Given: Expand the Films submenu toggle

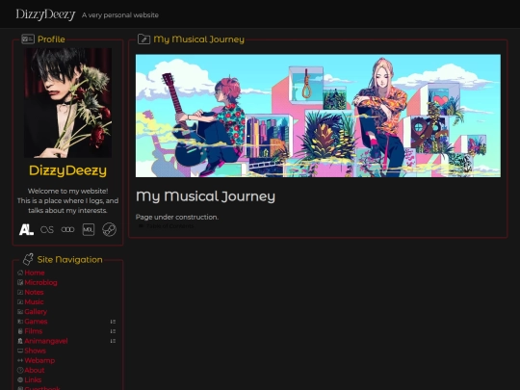Looking at the screenshot, I should tap(113, 331).
